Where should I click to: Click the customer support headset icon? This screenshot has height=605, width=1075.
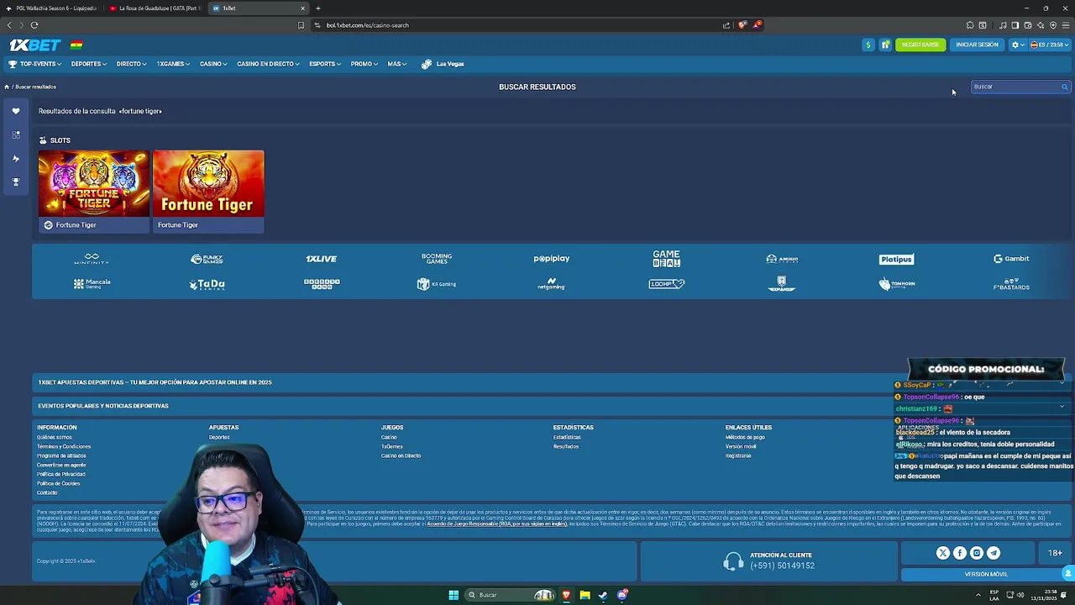733,560
